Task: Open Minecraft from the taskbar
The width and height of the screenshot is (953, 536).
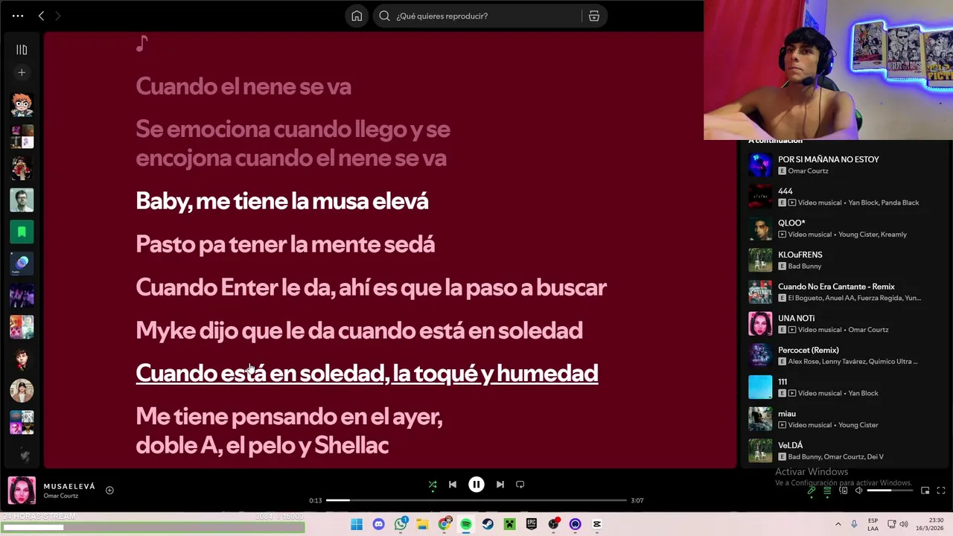Action: pyautogui.click(x=509, y=524)
